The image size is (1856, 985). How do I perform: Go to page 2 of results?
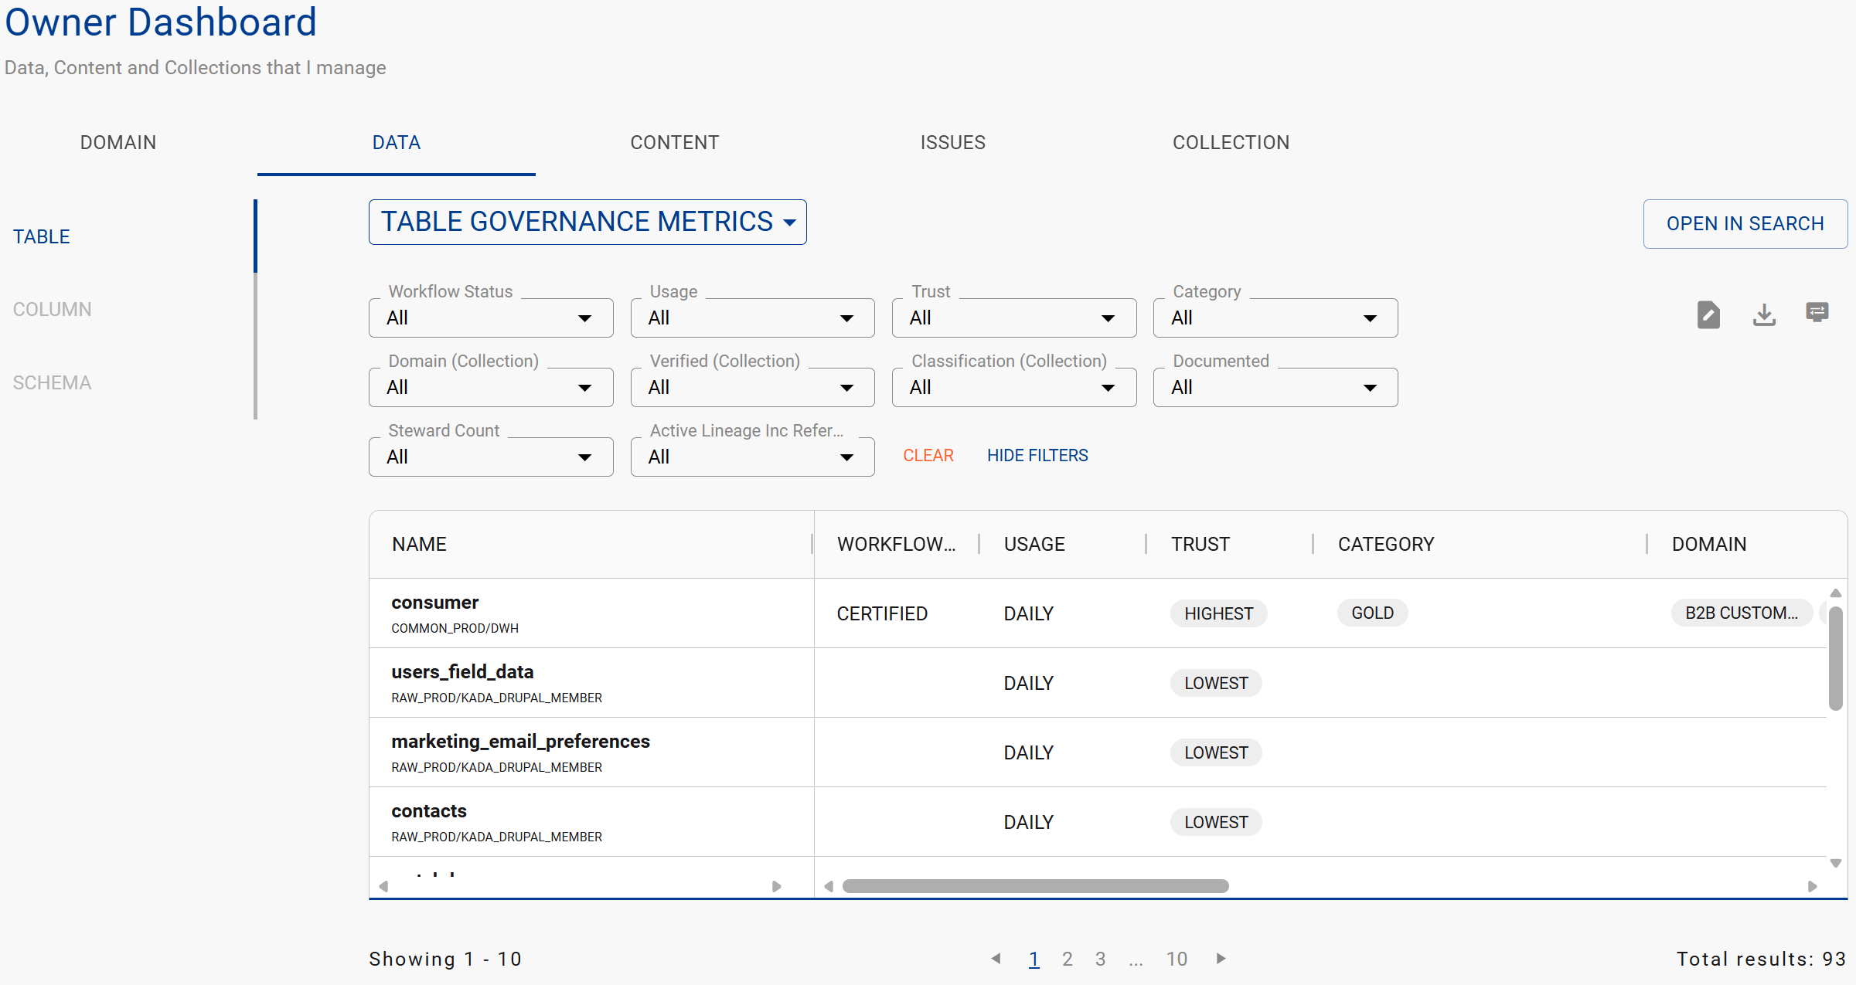(1067, 959)
